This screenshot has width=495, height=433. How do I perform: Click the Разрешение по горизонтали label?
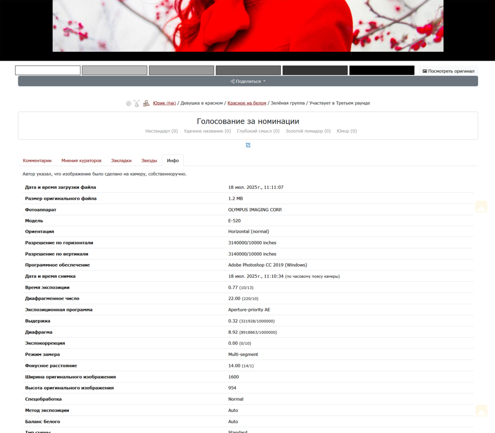pos(59,243)
